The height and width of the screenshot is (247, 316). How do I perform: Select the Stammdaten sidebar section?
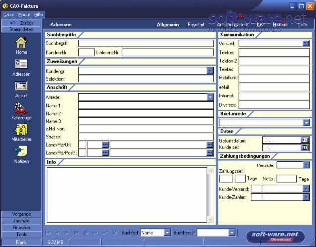pyautogui.click(x=21, y=29)
